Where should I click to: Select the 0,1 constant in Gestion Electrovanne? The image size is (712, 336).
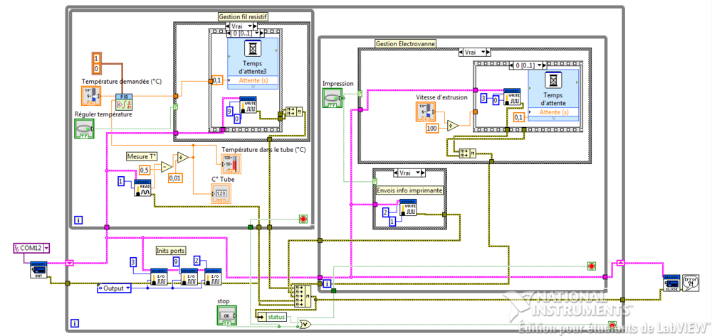(x=519, y=116)
